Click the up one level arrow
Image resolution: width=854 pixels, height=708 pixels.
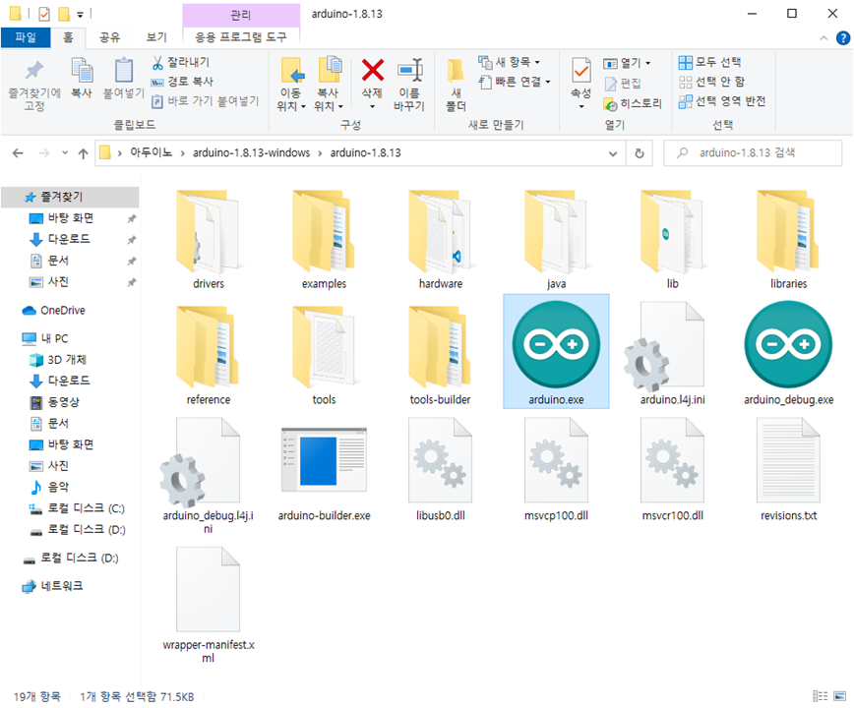tap(83, 153)
